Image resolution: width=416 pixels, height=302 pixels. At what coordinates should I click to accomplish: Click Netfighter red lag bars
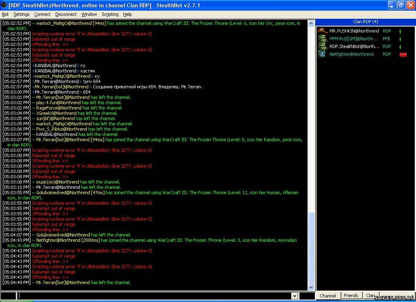pos(403,55)
